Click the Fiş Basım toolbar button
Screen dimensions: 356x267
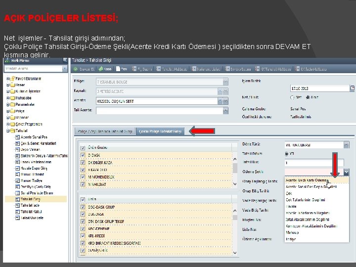click(x=142, y=69)
